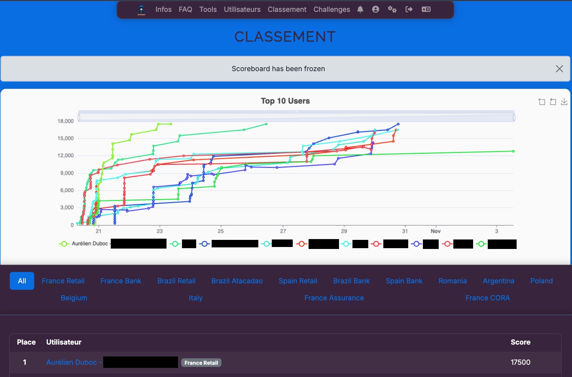
Task: Select the All bracket button
Action: pyautogui.click(x=22, y=281)
